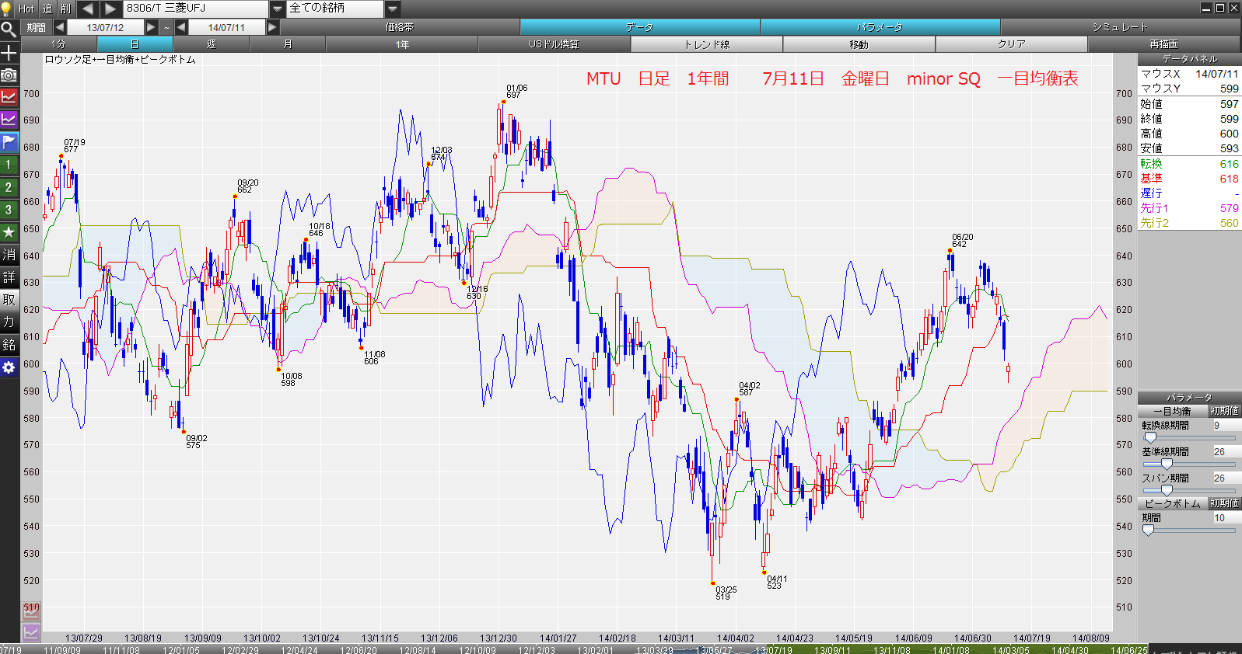
Task: Click the green preset 2 button
Action: (x=9, y=187)
